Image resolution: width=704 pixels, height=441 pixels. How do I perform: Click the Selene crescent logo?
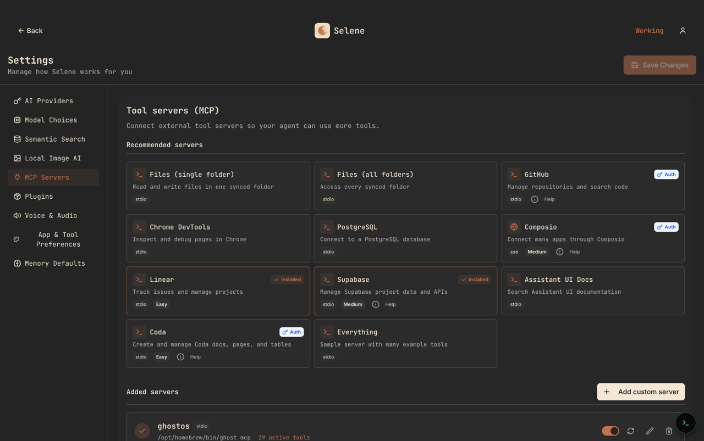[322, 30]
